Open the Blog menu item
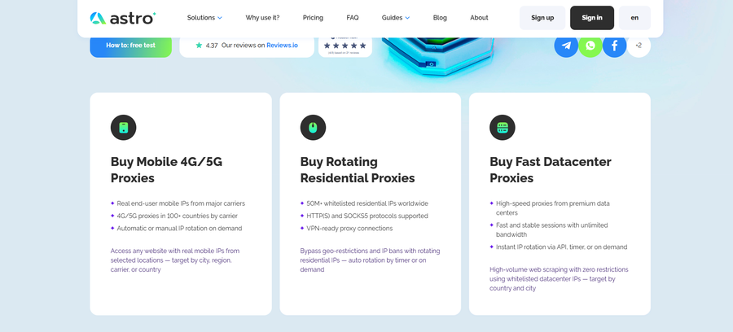733x332 pixels. [x=440, y=18]
